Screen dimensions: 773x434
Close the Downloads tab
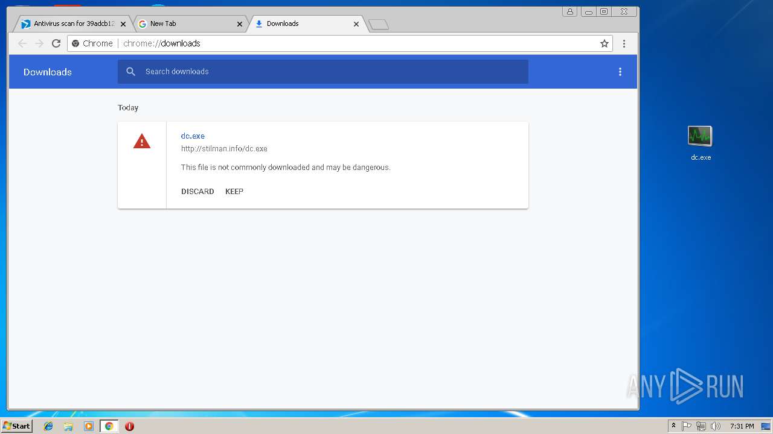pos(356,24)
